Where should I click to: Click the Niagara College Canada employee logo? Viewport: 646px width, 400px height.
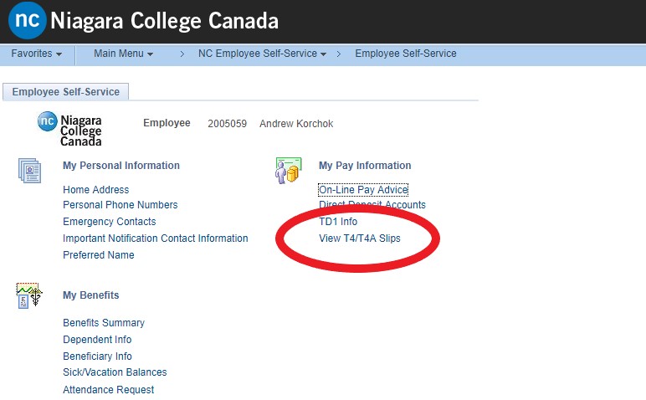70,129
